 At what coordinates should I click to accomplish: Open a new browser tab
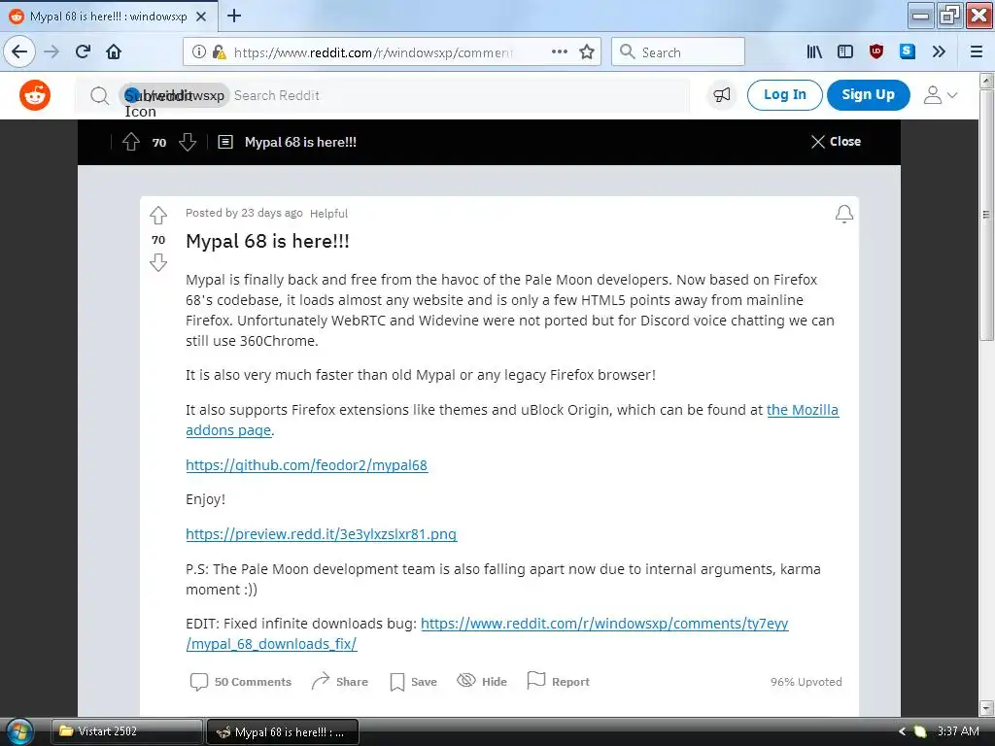[x=234, y=16]
